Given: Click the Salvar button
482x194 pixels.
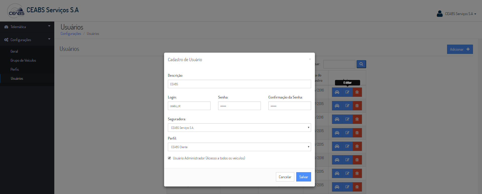Looking at the screenshot, I should point(304,177).
